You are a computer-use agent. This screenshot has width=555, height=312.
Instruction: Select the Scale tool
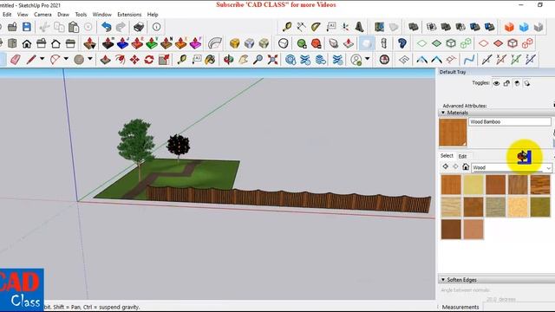pos(164,60)
